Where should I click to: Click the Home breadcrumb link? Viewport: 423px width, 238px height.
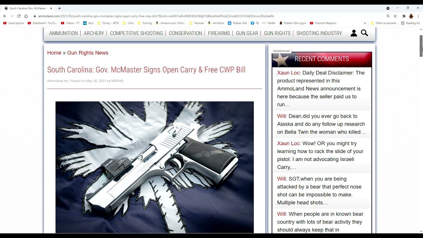54,53
